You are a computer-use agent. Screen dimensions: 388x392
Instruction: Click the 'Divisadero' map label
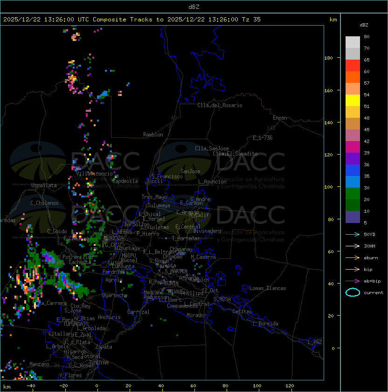coord(207,231)
